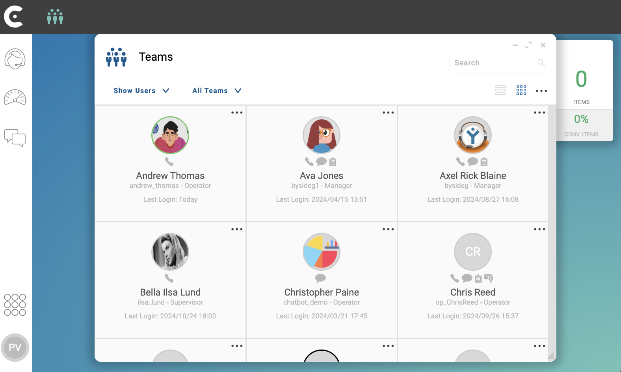Click the chat bubble icon under Axel Rick Blaine
Viewport: 621px width, 372px height.
point(473,162)
